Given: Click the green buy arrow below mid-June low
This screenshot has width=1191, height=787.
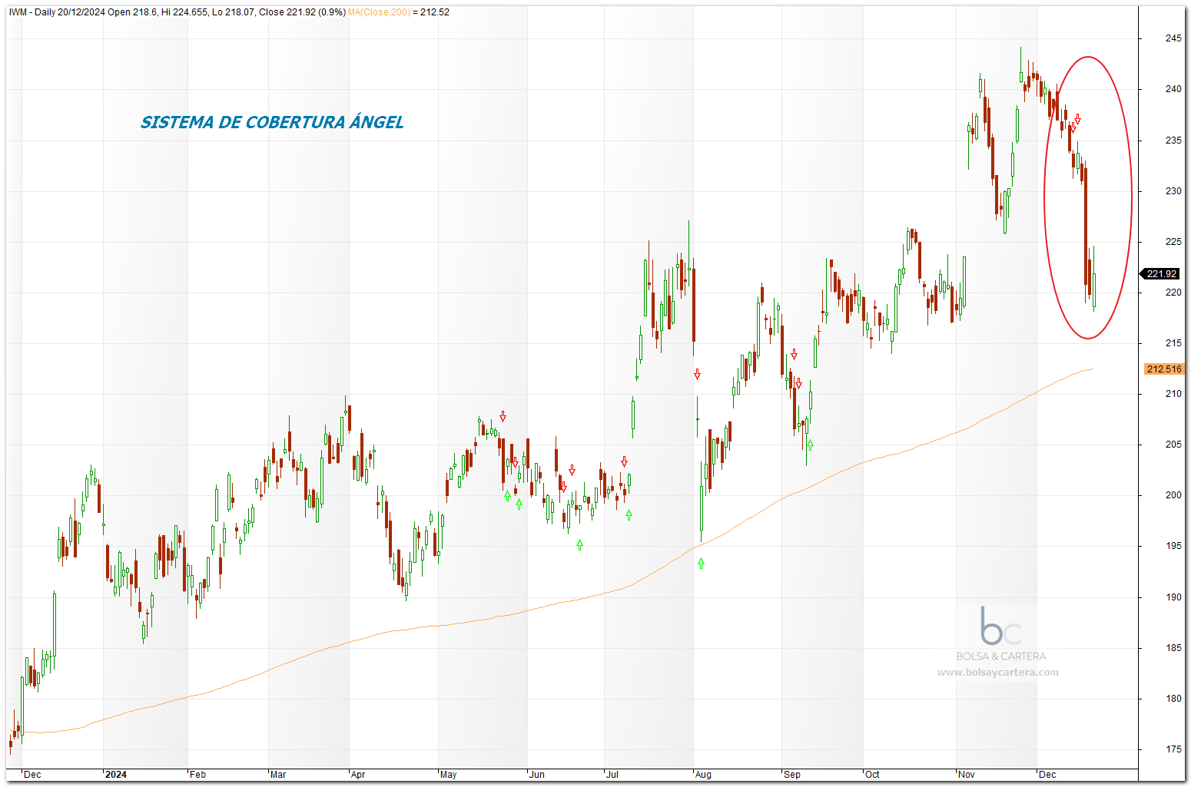Looking at the screenshot, I should [x=579, y=544].
